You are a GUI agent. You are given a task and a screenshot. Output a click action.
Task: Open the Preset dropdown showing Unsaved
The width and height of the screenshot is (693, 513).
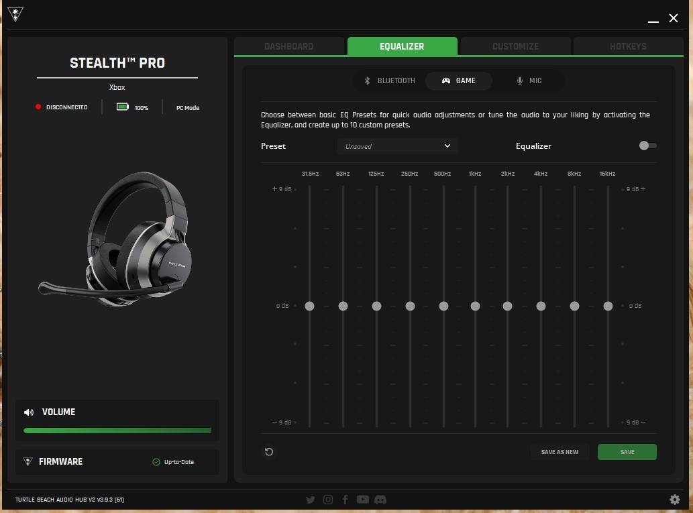click(398, 146)
